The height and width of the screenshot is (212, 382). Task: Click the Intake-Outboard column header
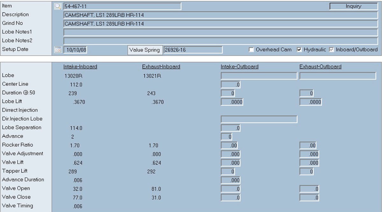[239, 67]
